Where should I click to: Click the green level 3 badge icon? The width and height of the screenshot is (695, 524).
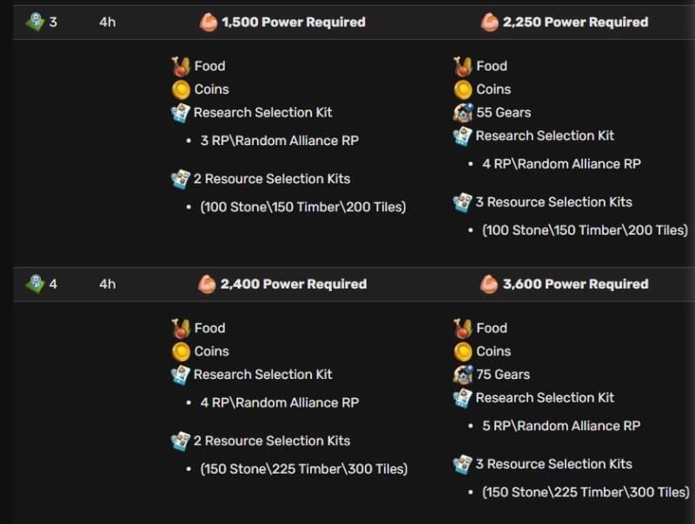[35, 22]
